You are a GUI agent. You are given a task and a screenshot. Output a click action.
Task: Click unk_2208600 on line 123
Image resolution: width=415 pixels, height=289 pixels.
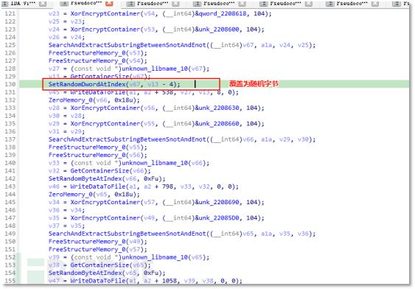pos(219,29)
